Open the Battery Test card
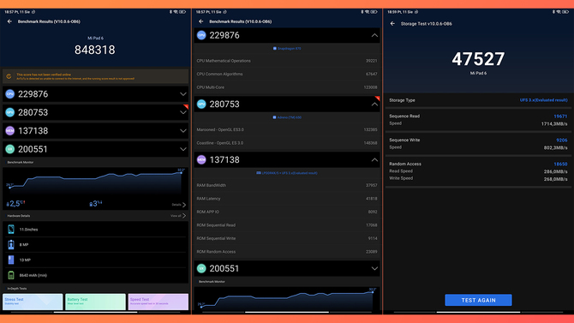This screenshot has width=574, height=323. pos(96,302)
